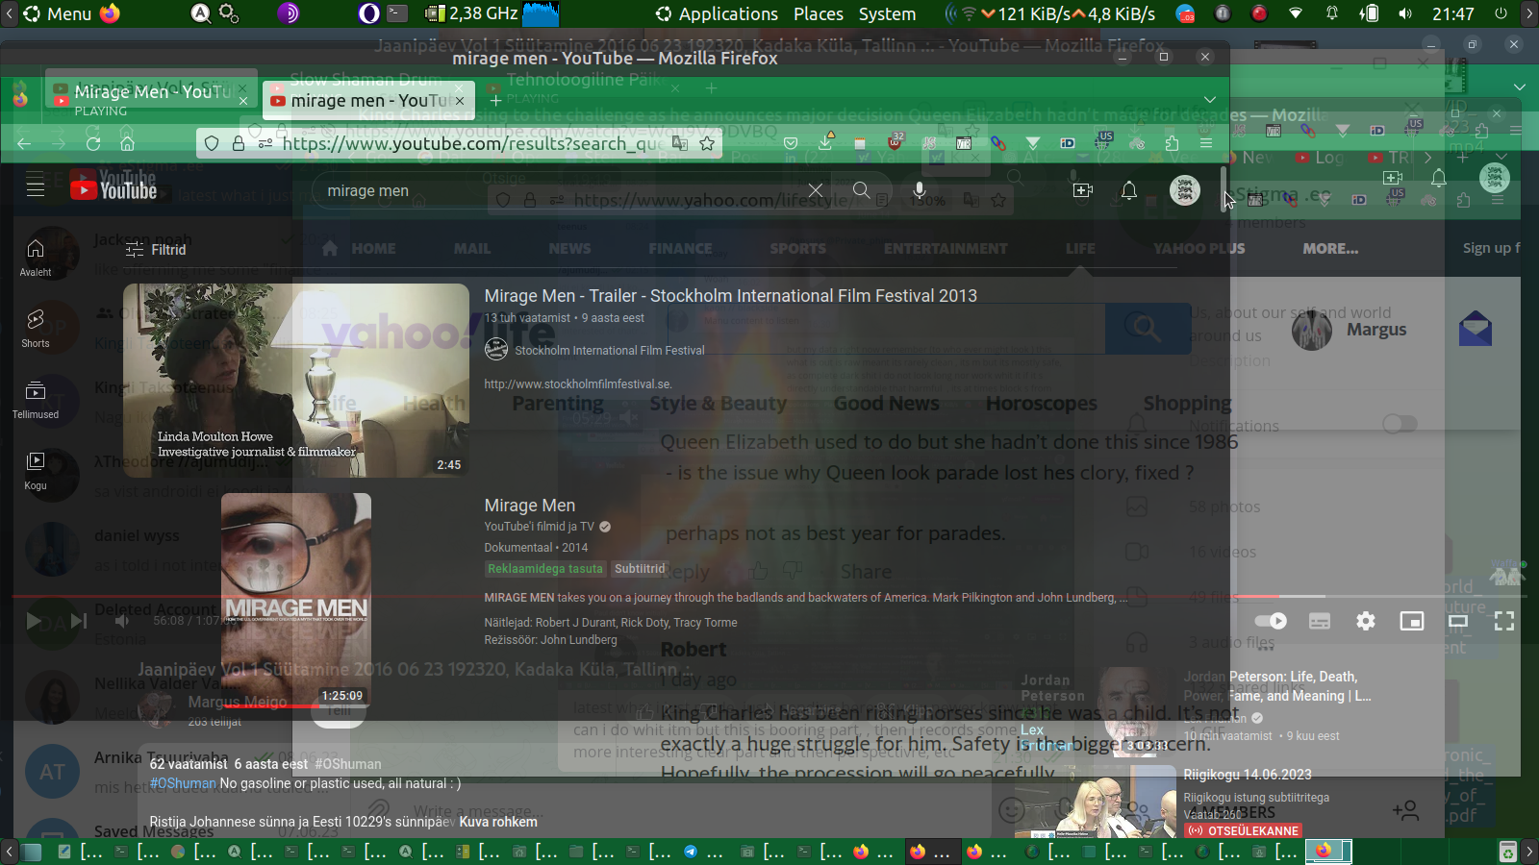Open the tracking protection shield icon
This screenshot has width=1539, height=865.
[x=212, y=143]
